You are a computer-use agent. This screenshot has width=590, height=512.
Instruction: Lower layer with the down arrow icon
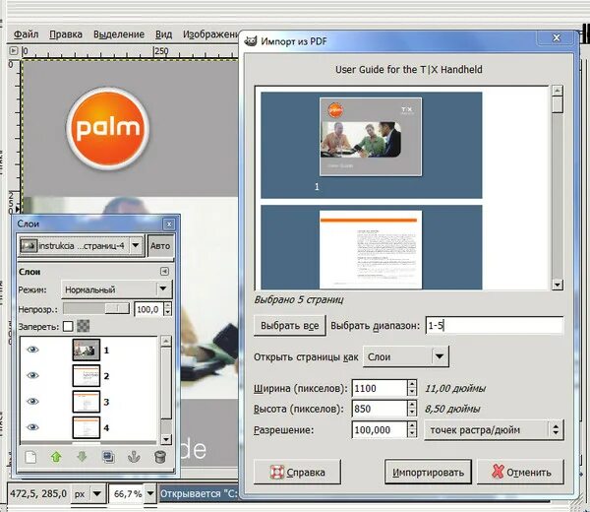(x=82, y=457)
